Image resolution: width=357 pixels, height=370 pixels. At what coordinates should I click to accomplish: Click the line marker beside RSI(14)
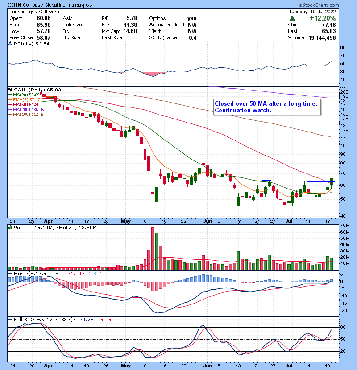click(x=11, y=44)
